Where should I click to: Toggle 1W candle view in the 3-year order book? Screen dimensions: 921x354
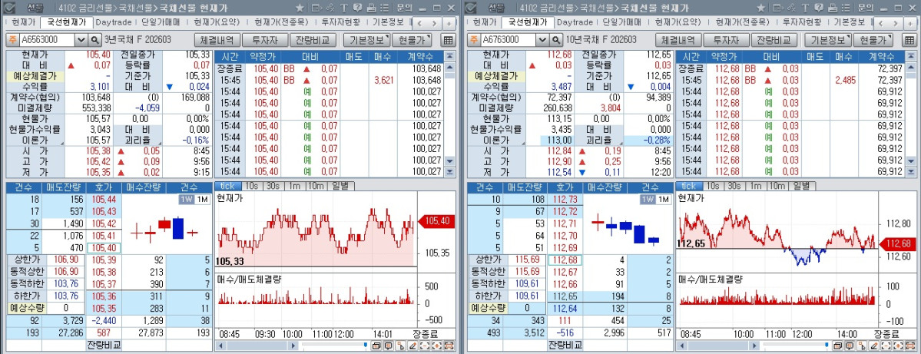(x=187, y=199)
